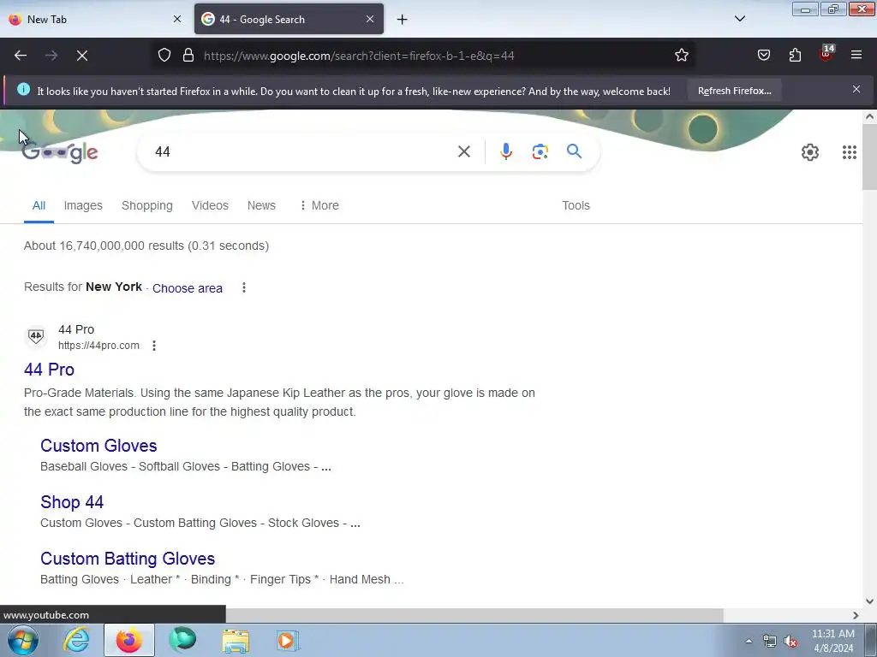
Task: Close the 44 - Google Search tab
Action: tap(370, 19)
